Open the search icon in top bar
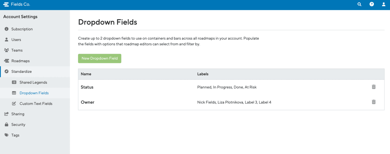 pos(359,4)
